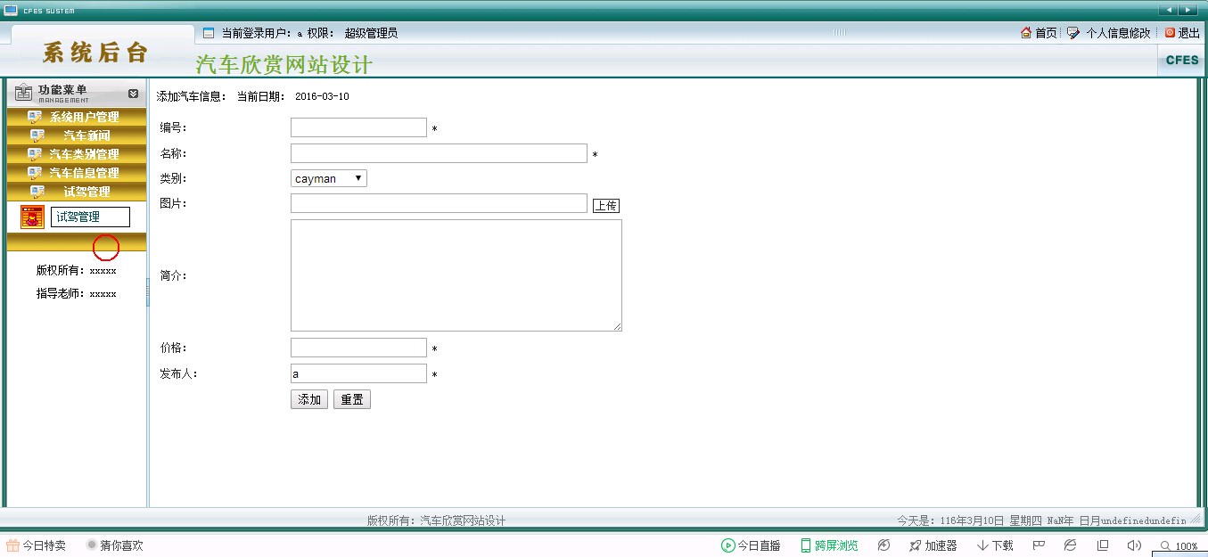
Task: Click 退出 to log out
Action: click(x=1189, y=33)
